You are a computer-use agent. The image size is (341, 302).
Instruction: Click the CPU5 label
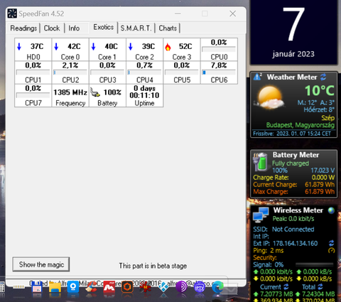182,80
